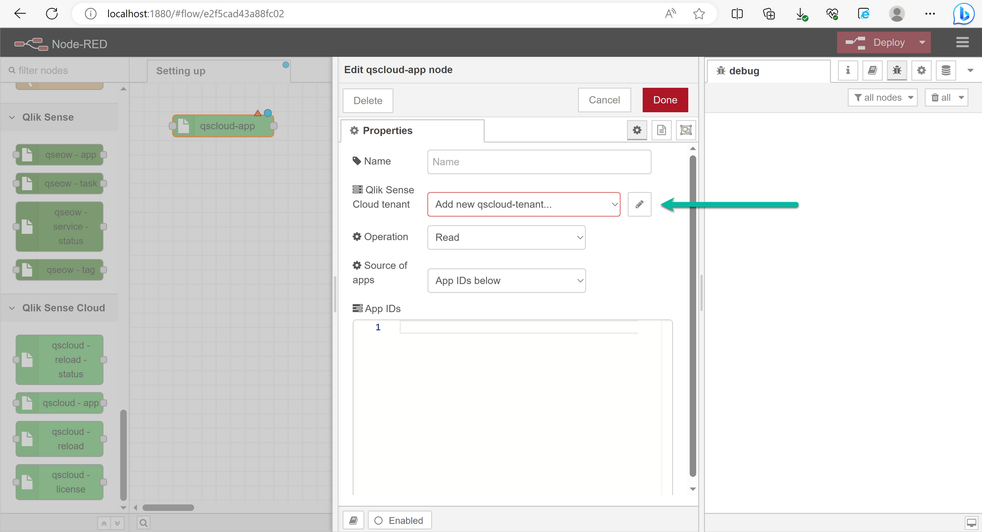Click the Cancel button

(604, 100)
